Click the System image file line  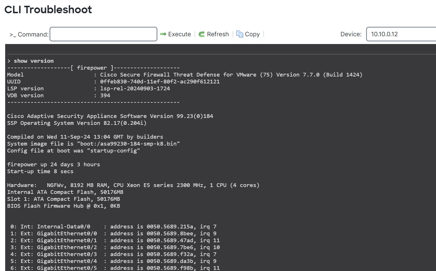[94, 144]
